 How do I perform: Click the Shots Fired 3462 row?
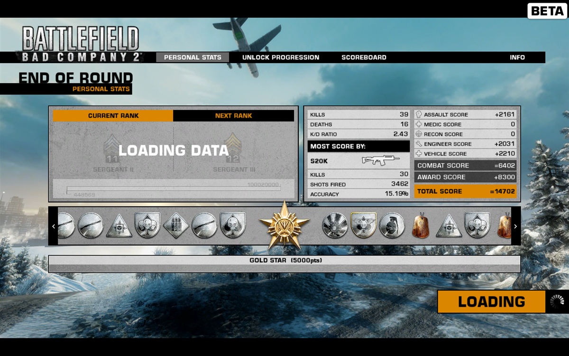pos(359,184)
